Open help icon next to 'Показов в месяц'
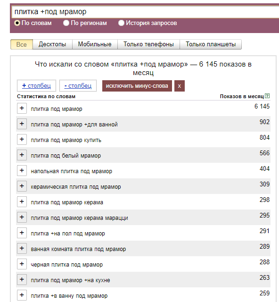The image size is (279, 302). coord(267,96)
